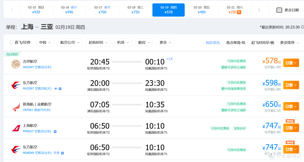Open flight detail HO2347 空客321(中)
The height and width of the screenshot is (162, 304).
click(x=37, y=67)
